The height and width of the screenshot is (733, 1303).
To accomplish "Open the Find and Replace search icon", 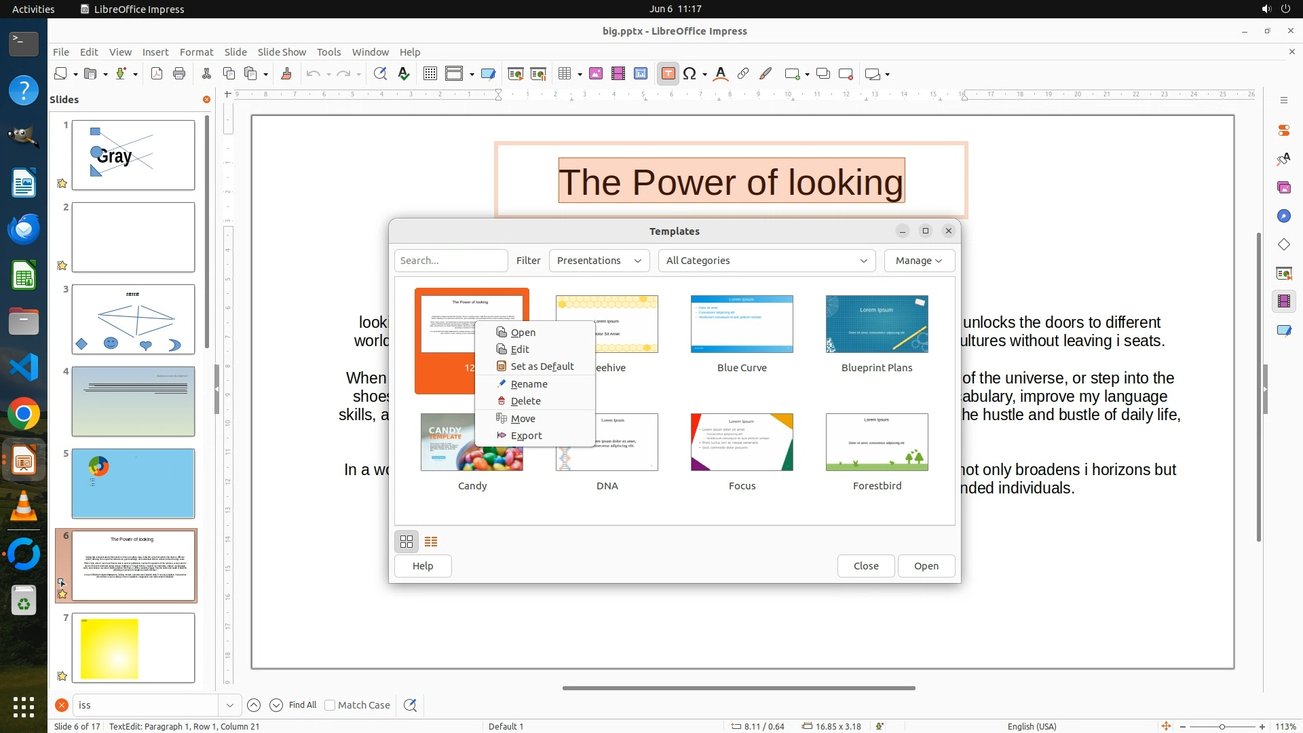I will click(x=410, y=705).
